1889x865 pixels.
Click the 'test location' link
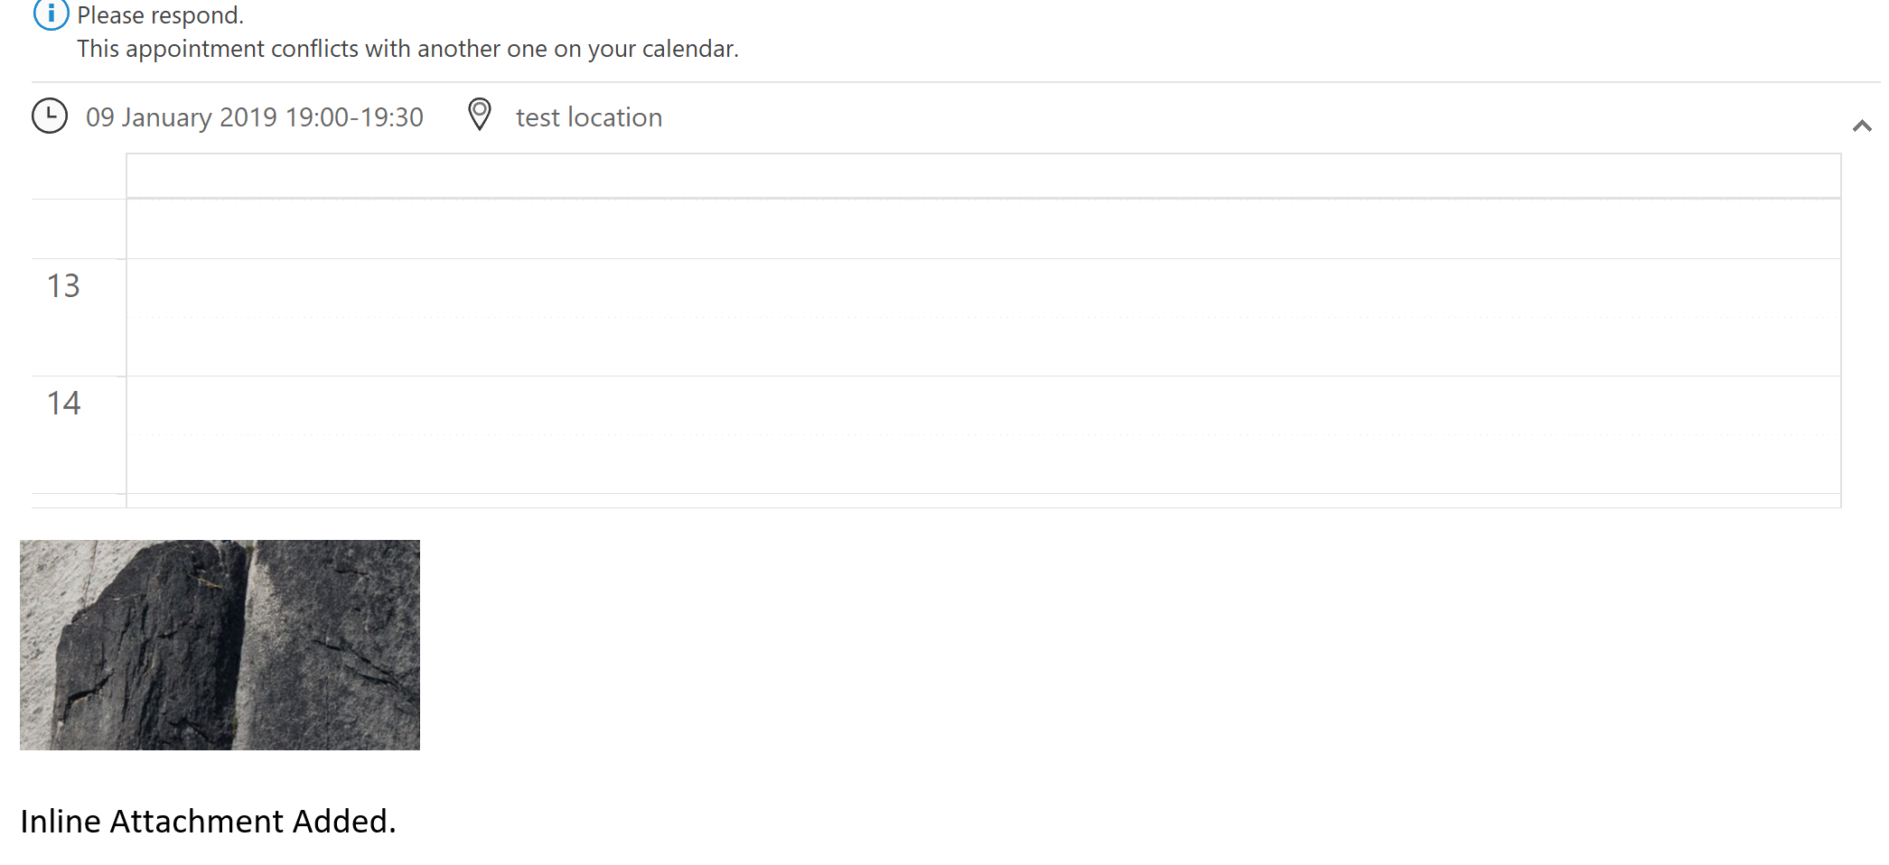[x=587, y=116]
